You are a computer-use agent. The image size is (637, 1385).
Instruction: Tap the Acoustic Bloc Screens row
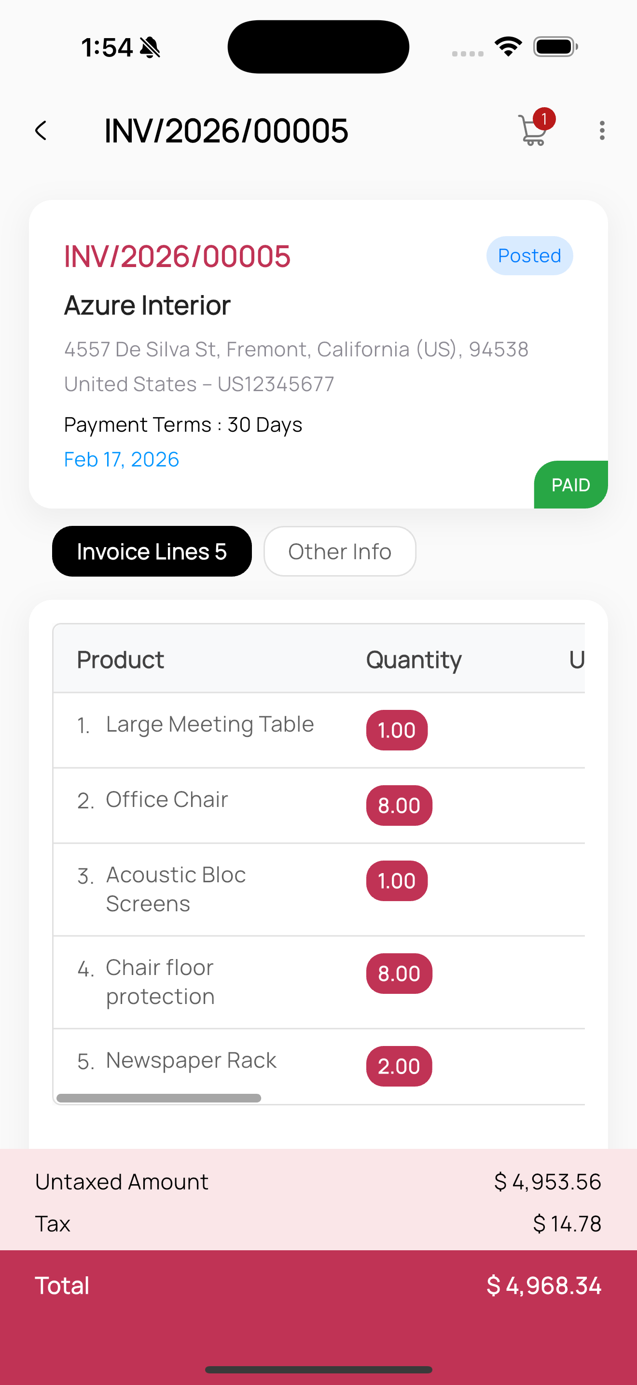tap(176, 889)
